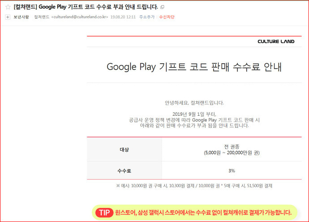Click 주소추가 link
Image resolution: width=309 pixels, height=222 pixels.
click(x=147, y=17)
